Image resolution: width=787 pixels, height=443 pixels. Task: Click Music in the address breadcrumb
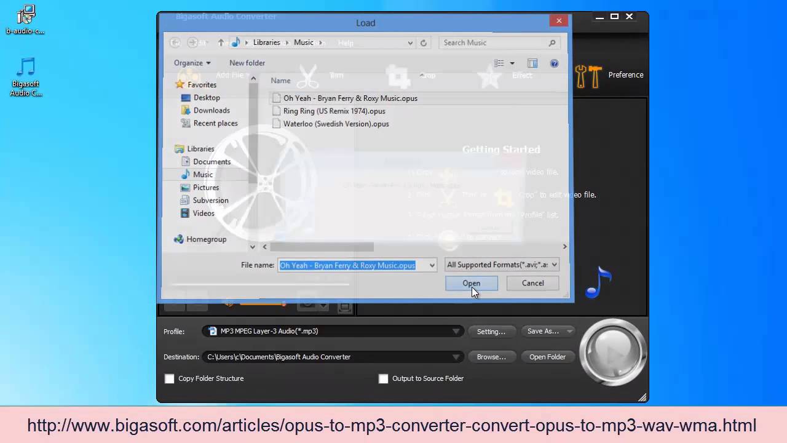[304, 42]
